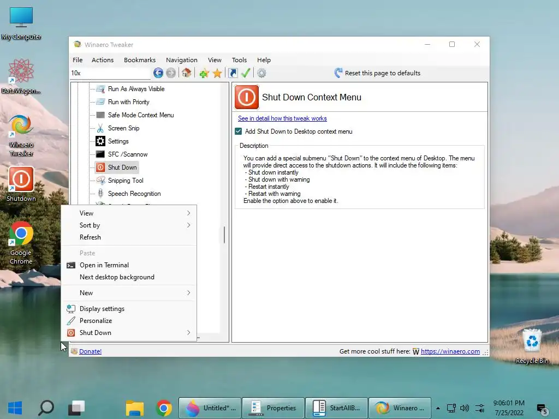Screen dimensions: 559x419
Task: Select Safe Mode Context Menu tree item
Action: pos(141,115)
